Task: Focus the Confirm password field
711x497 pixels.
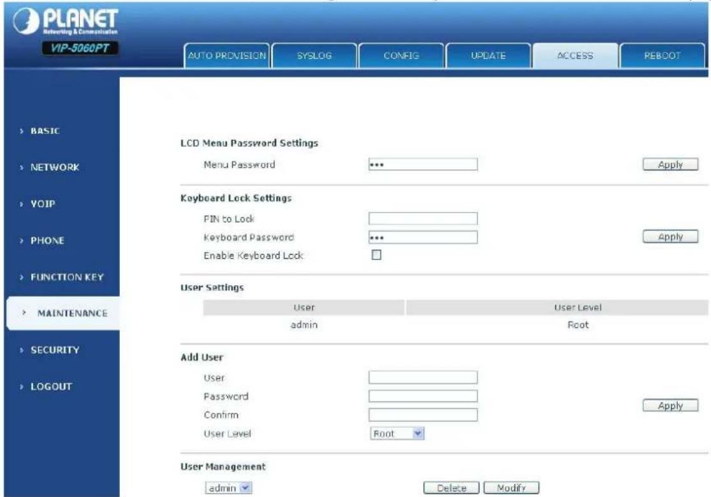Action: 423,415
